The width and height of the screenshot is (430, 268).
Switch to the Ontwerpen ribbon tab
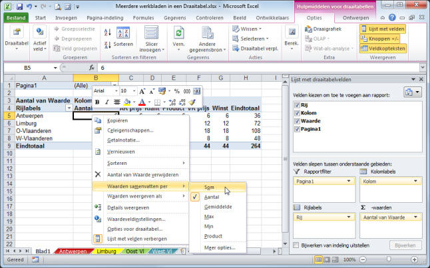click(x=355, y=18)
